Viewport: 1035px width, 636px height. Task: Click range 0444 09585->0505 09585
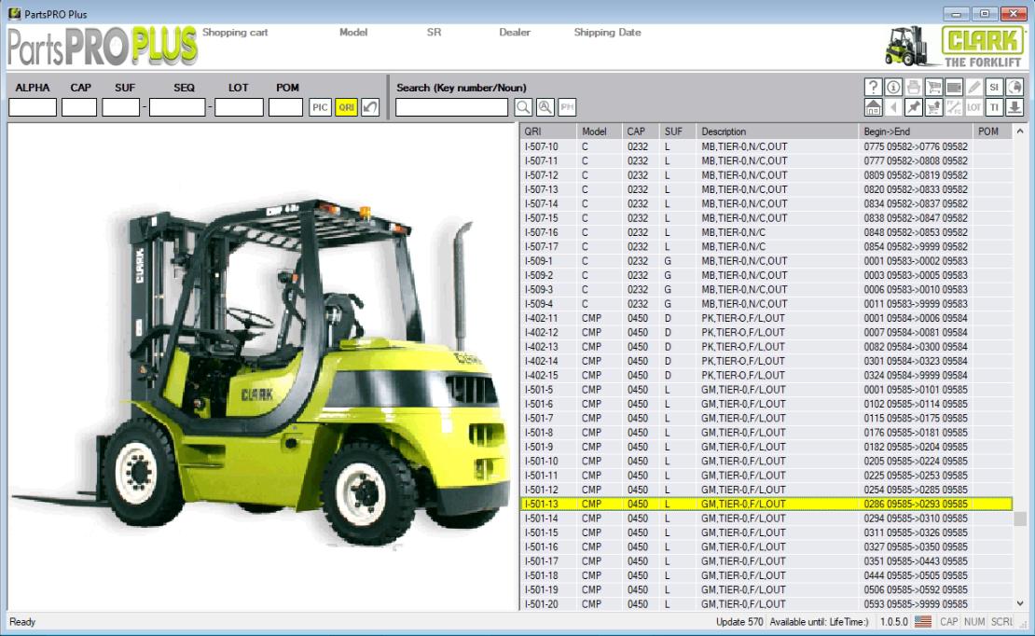916,575
